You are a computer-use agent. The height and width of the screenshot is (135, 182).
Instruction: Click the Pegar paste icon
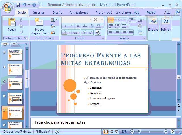(12, 22)
